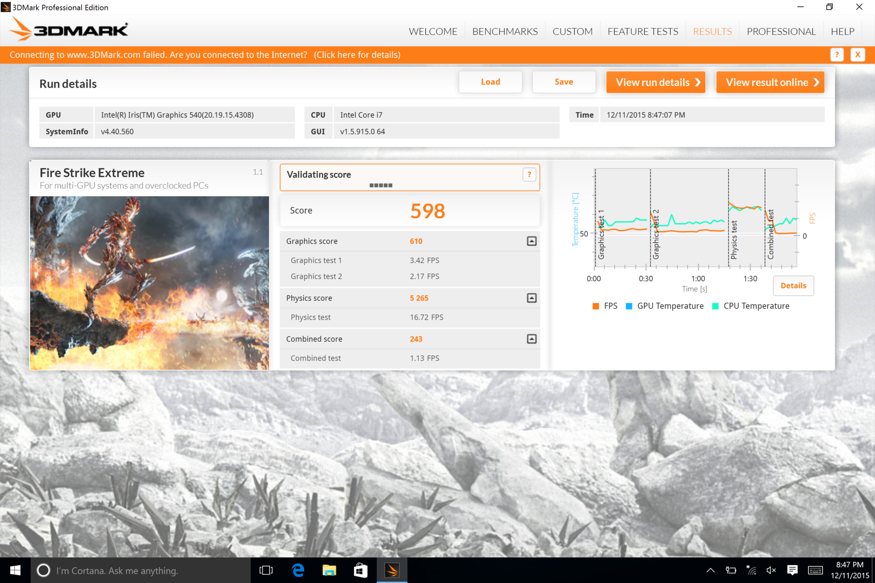Screen dimensions: 875x583
Task: Open the touch keyboard tray icon
Action: coord(815,570)
